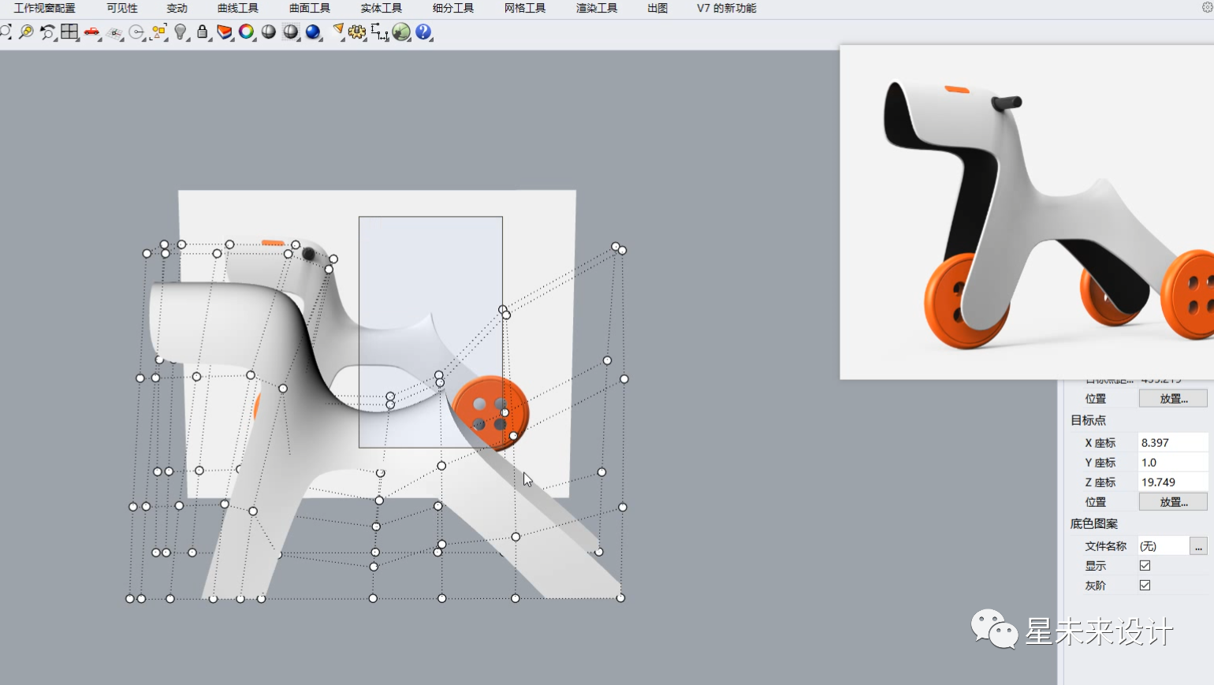Switch to the 细分工具 tab
Image resolution: width=1214 pixels, height=685 pixels.
(x=453, y=8)
